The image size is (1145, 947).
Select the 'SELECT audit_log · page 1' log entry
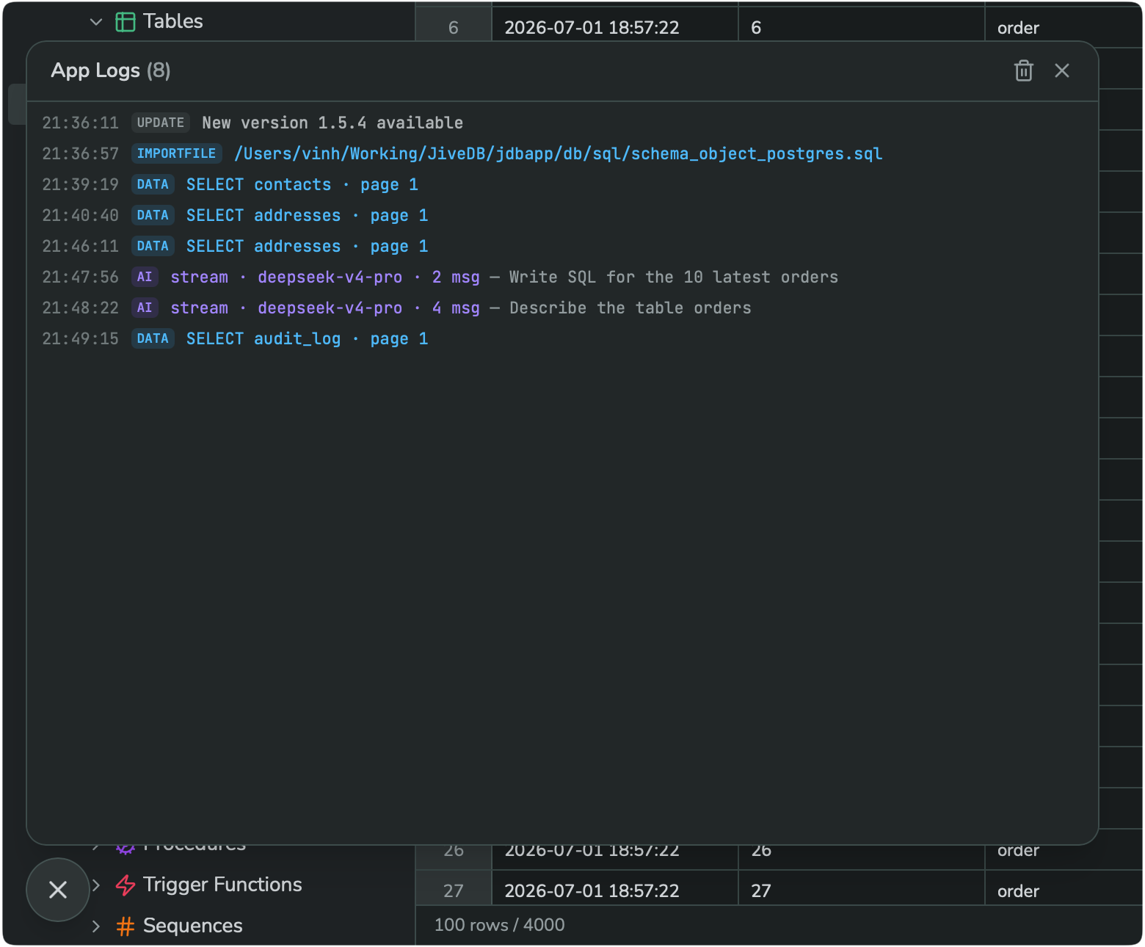click(x=307, y=338)
